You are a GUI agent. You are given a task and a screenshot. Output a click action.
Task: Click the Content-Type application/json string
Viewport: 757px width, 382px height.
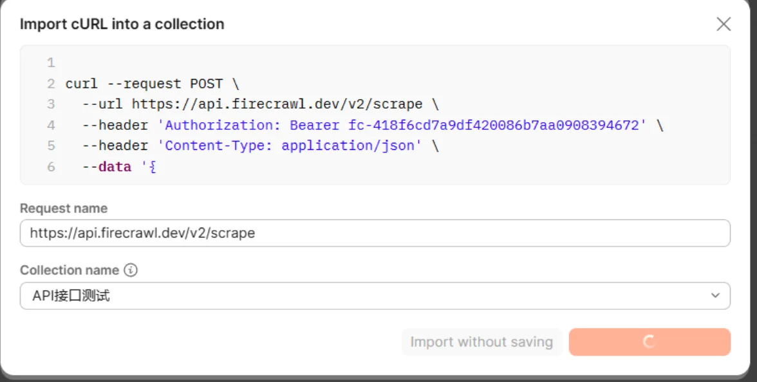pos(290,145)
